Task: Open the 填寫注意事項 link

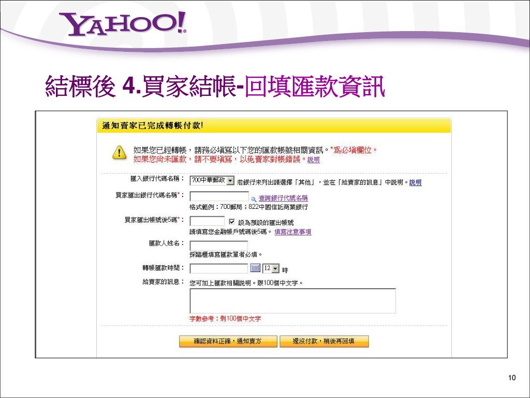Action: click(293, 232)
